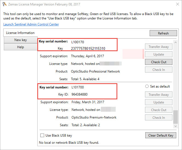
Task: Click the text Thursday, April 6, 2017
Action: 87,56
